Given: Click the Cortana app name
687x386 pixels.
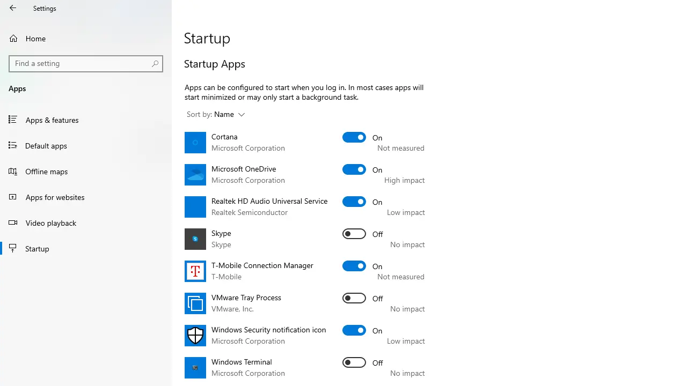Looking at the screenshot, I should (224, 137).
